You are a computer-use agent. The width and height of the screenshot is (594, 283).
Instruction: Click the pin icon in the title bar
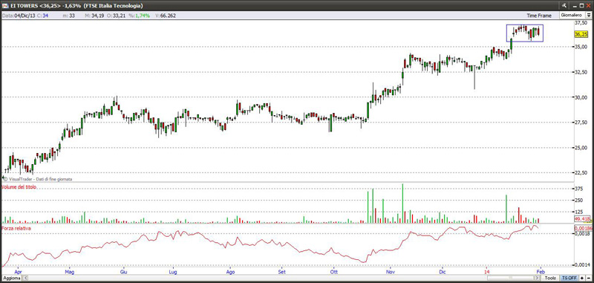pyautogui.click(x=564, y=5)
